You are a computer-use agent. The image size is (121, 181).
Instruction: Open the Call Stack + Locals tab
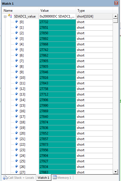pos(19,178)
